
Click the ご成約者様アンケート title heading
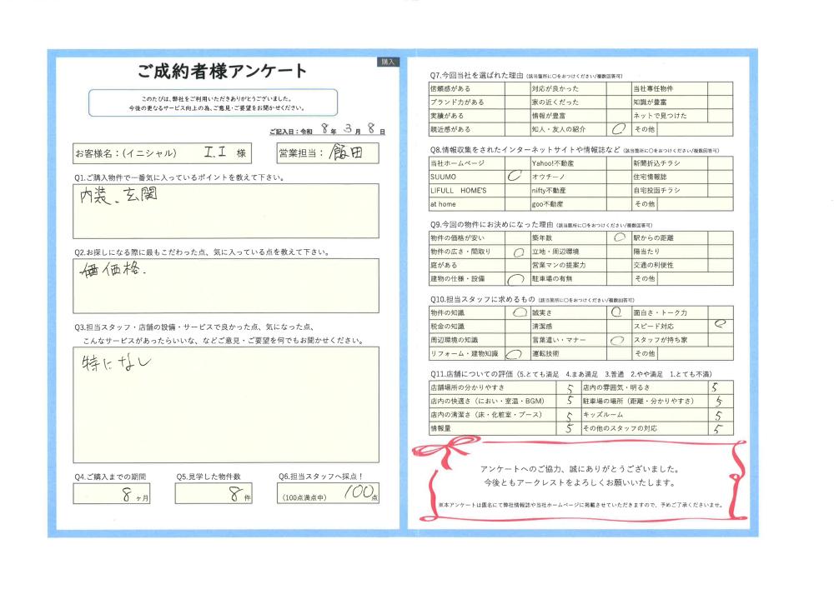click(222, 71)
